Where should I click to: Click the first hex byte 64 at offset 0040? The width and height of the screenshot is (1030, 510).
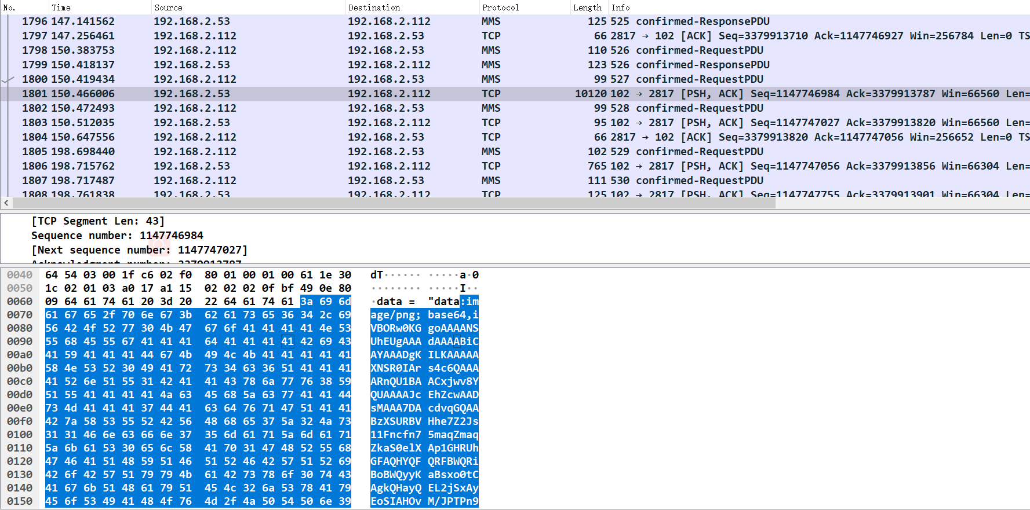tap(52, 275)
